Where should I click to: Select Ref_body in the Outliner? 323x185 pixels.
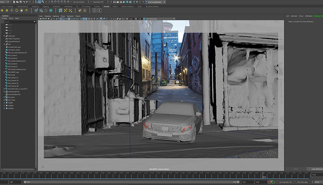(x=12, y=75)
